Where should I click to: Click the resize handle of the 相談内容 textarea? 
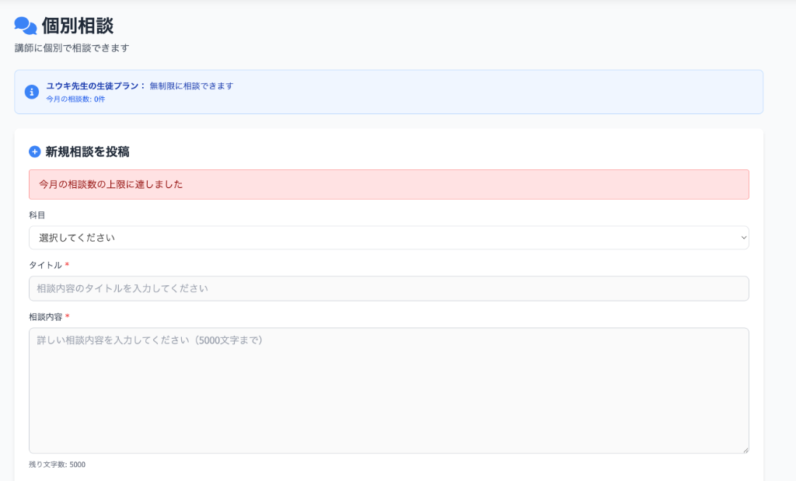[745, 449]
